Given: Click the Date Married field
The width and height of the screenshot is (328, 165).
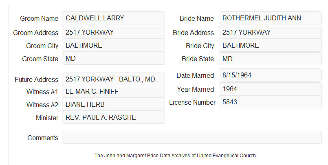Looking at the screenshot, I should pos(270,75).
